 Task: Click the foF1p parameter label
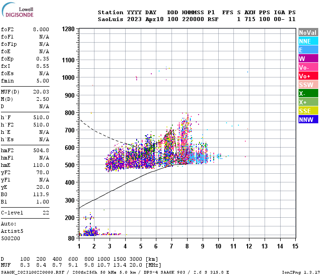[x=9, y=44]
